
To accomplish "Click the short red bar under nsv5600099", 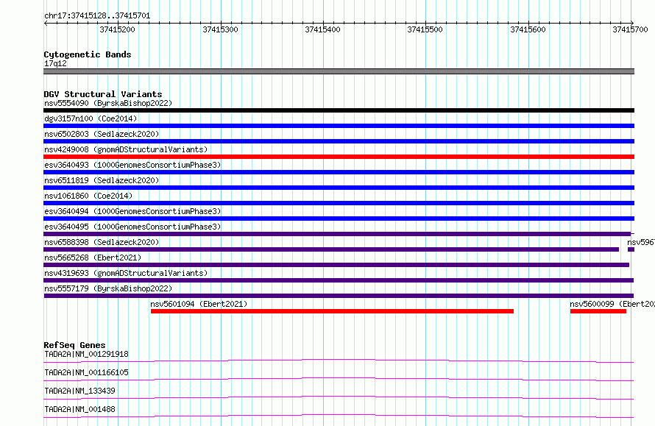I will click(x=598, y=311).
